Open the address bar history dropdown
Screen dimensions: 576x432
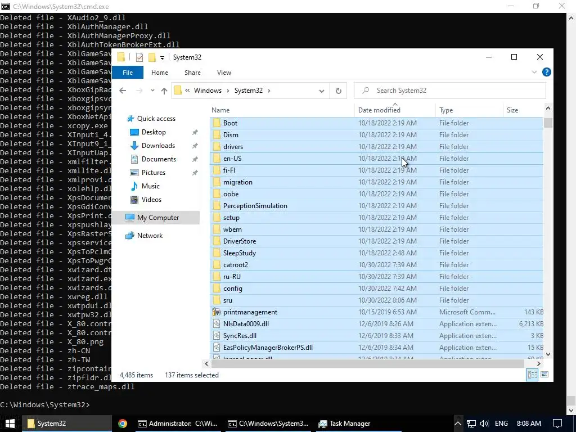[x=321, y=91]
